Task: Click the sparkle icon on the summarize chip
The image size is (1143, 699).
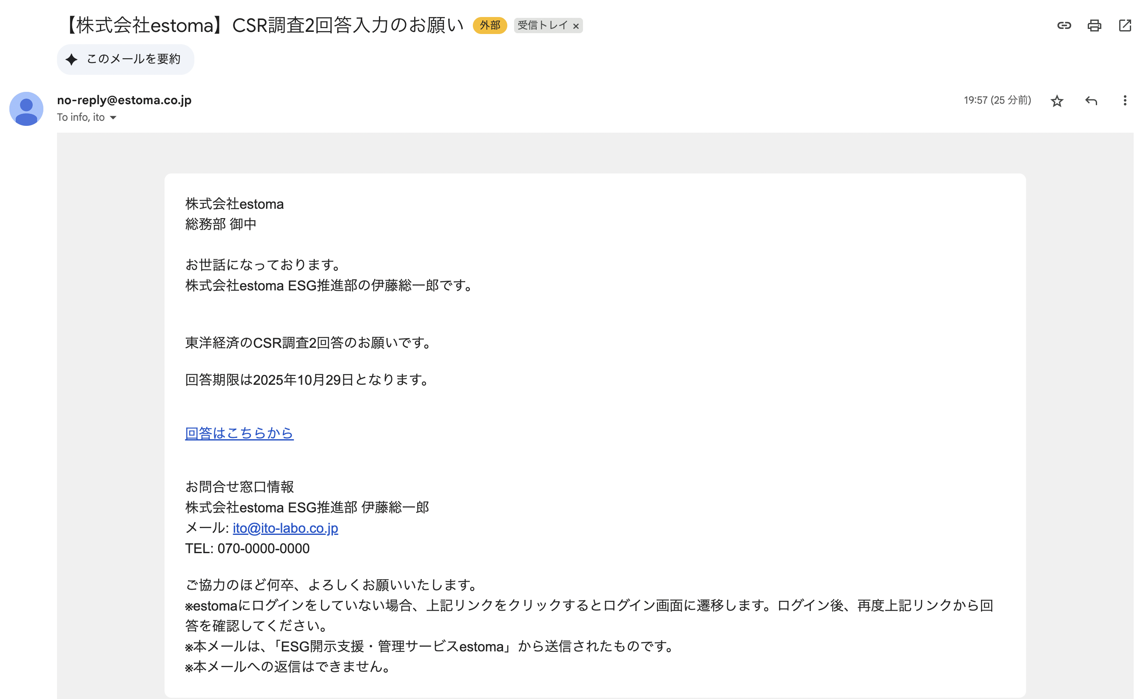Action: [x=71, y=60]
